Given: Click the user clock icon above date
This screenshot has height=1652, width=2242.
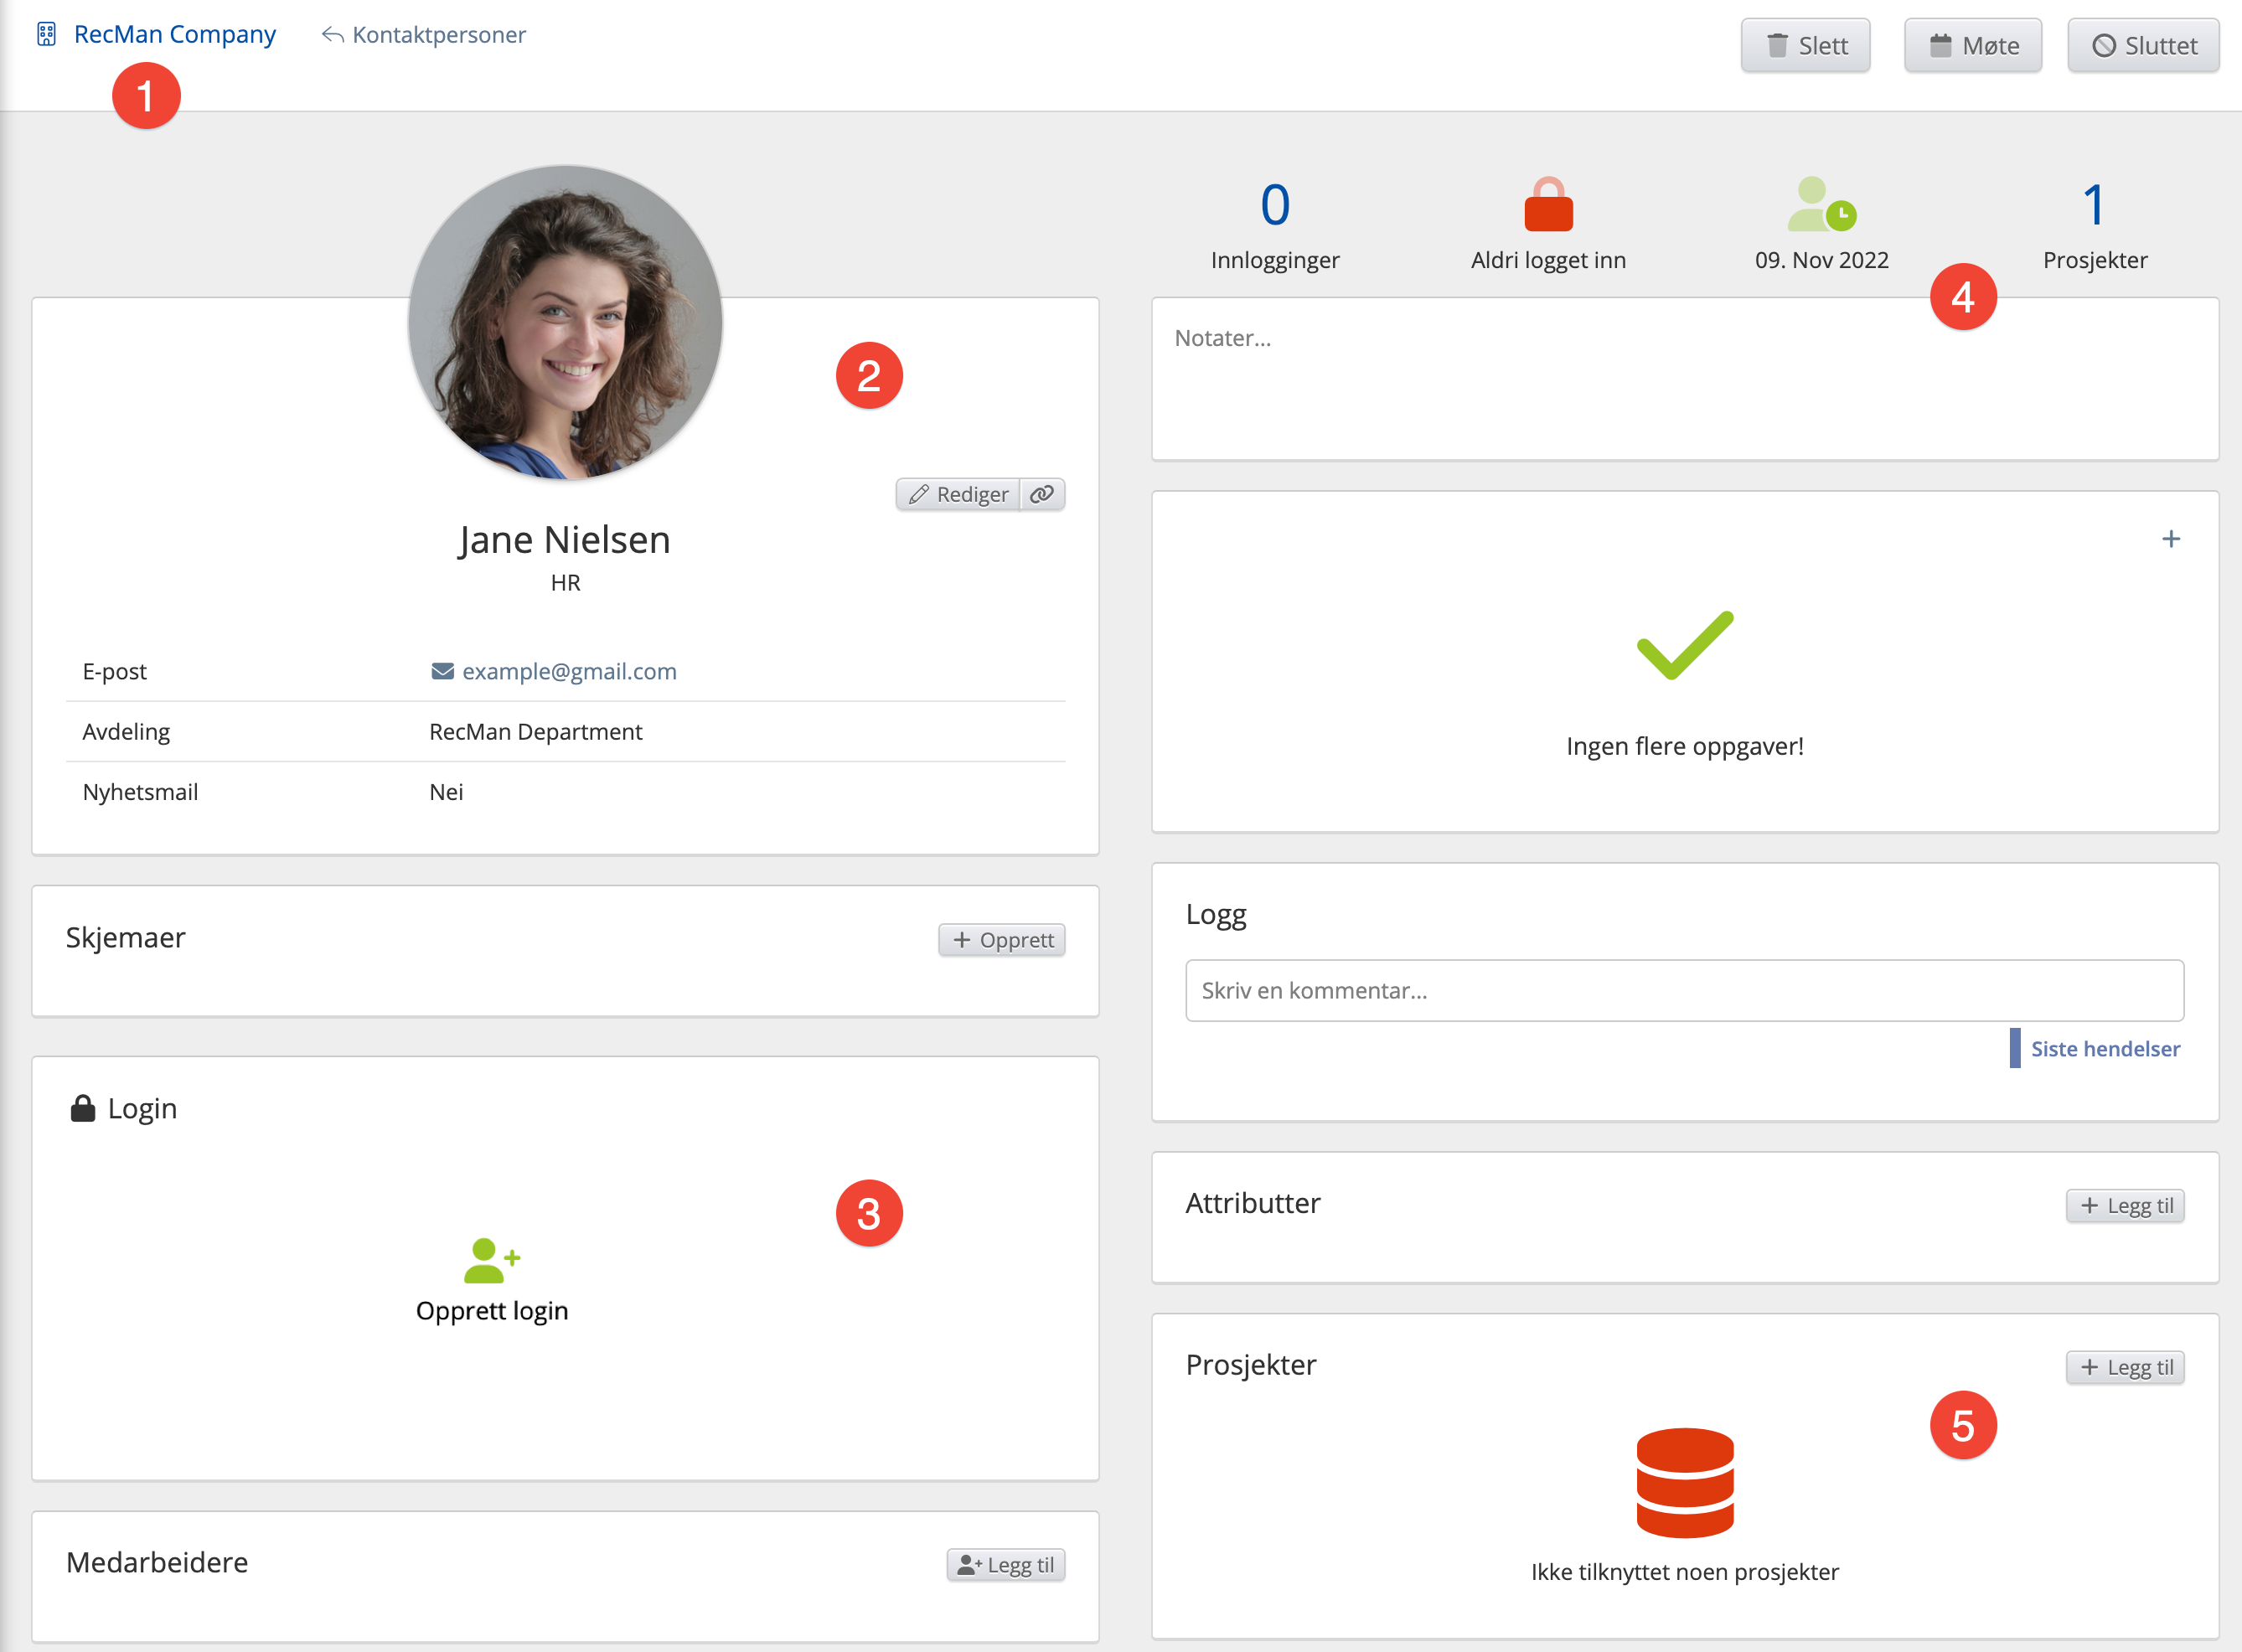Looking at the screenshot, I should pyautogui.click(x=1821, y=205).
